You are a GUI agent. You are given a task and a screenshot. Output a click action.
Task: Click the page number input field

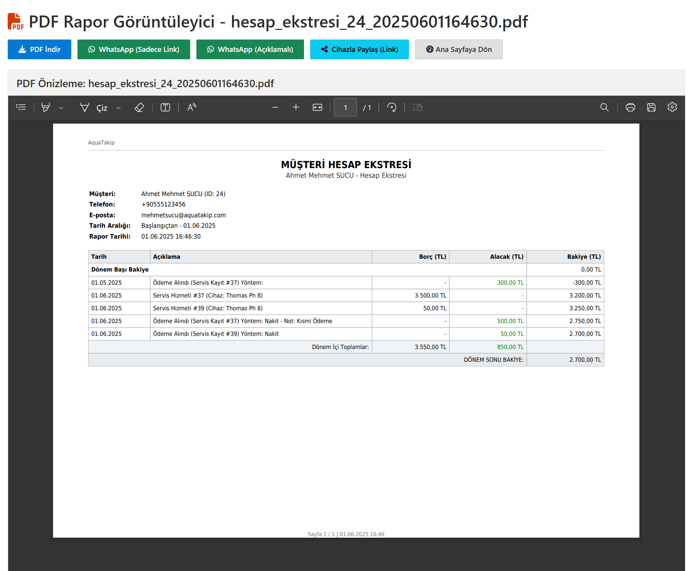coord(345,107)
